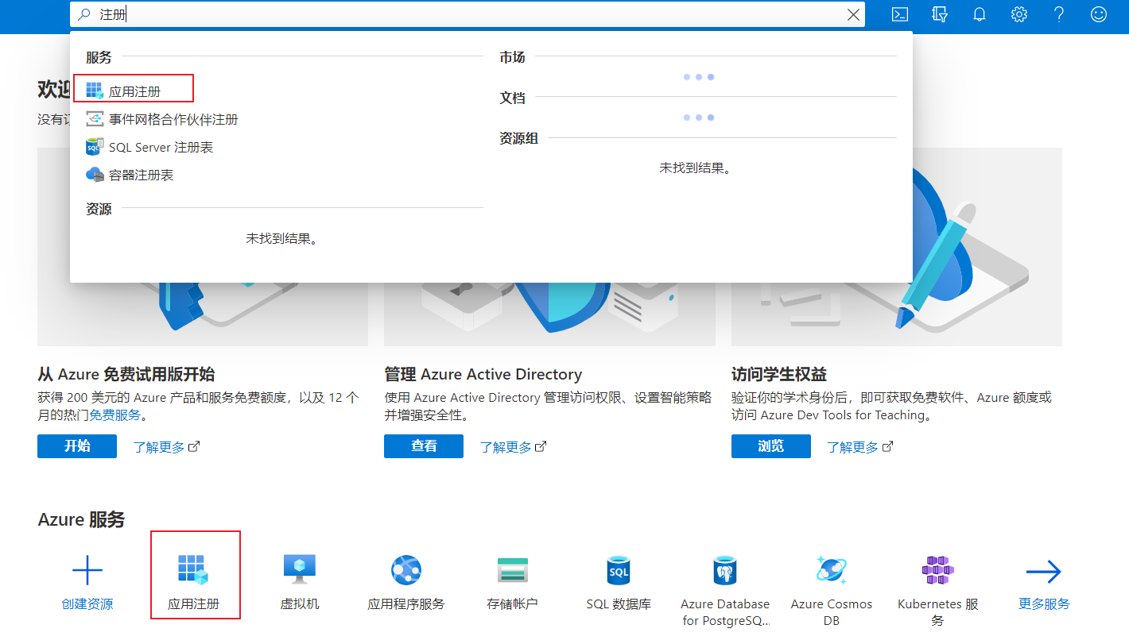
Task: Open Cloud Shell icon in top bar
Action: pyautogui.click(x=900, y=14)
